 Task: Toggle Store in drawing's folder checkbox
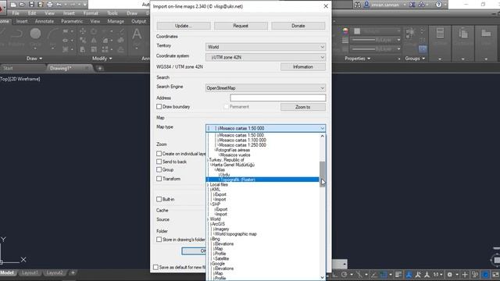pos(159,240)
